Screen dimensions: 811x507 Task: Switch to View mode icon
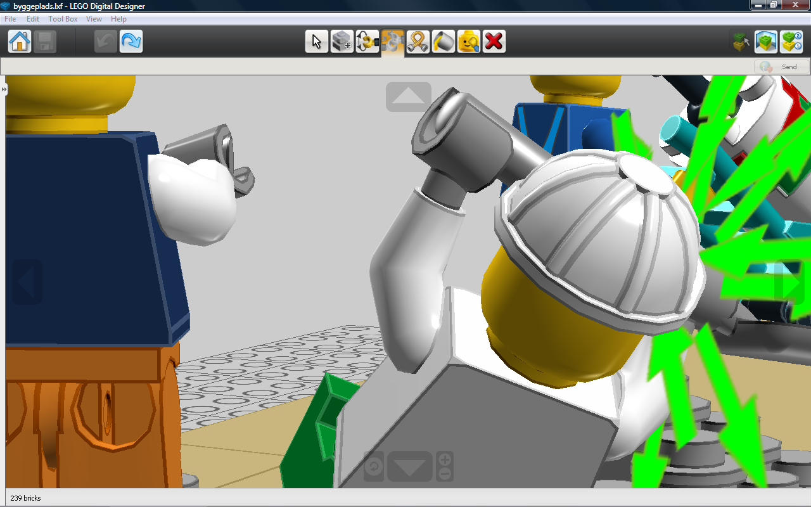pos(766,42)
